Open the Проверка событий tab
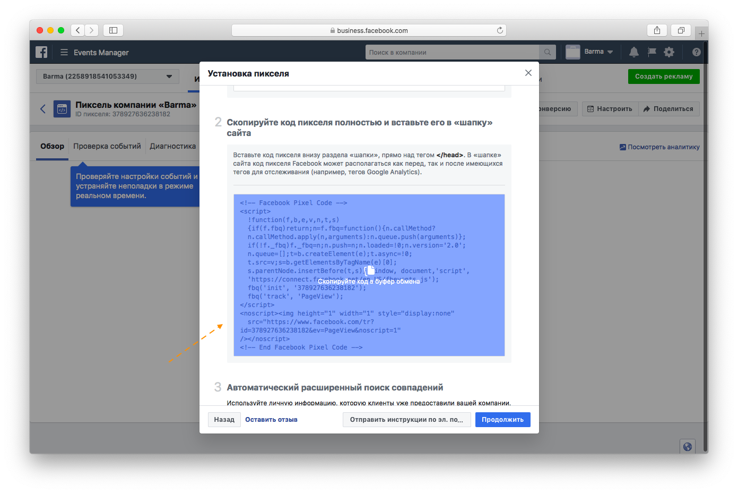The image size is (738, 493). [x=107, y=146]
